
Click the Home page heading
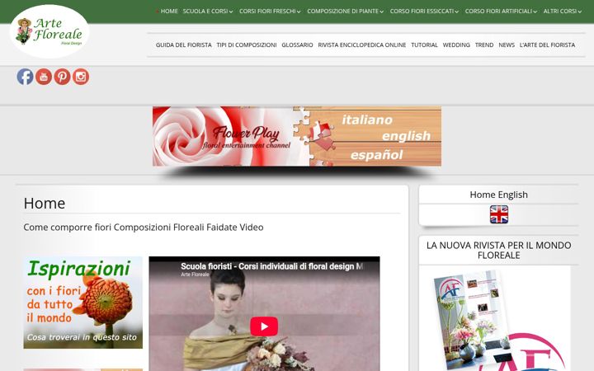coord(45,204)
